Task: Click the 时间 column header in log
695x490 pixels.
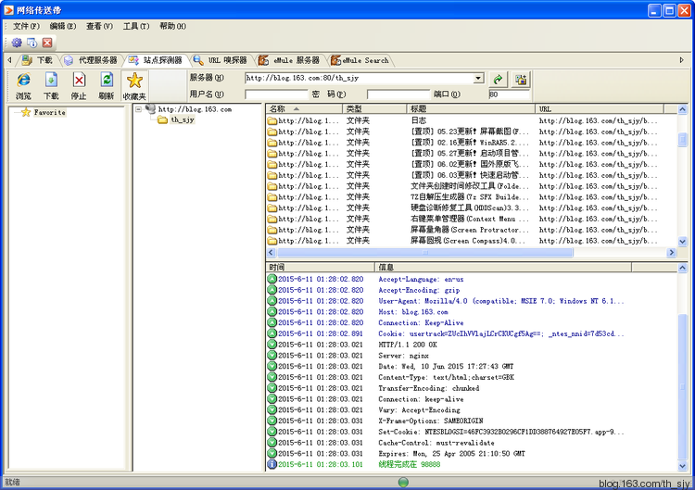Action: [x=321, y=267]
